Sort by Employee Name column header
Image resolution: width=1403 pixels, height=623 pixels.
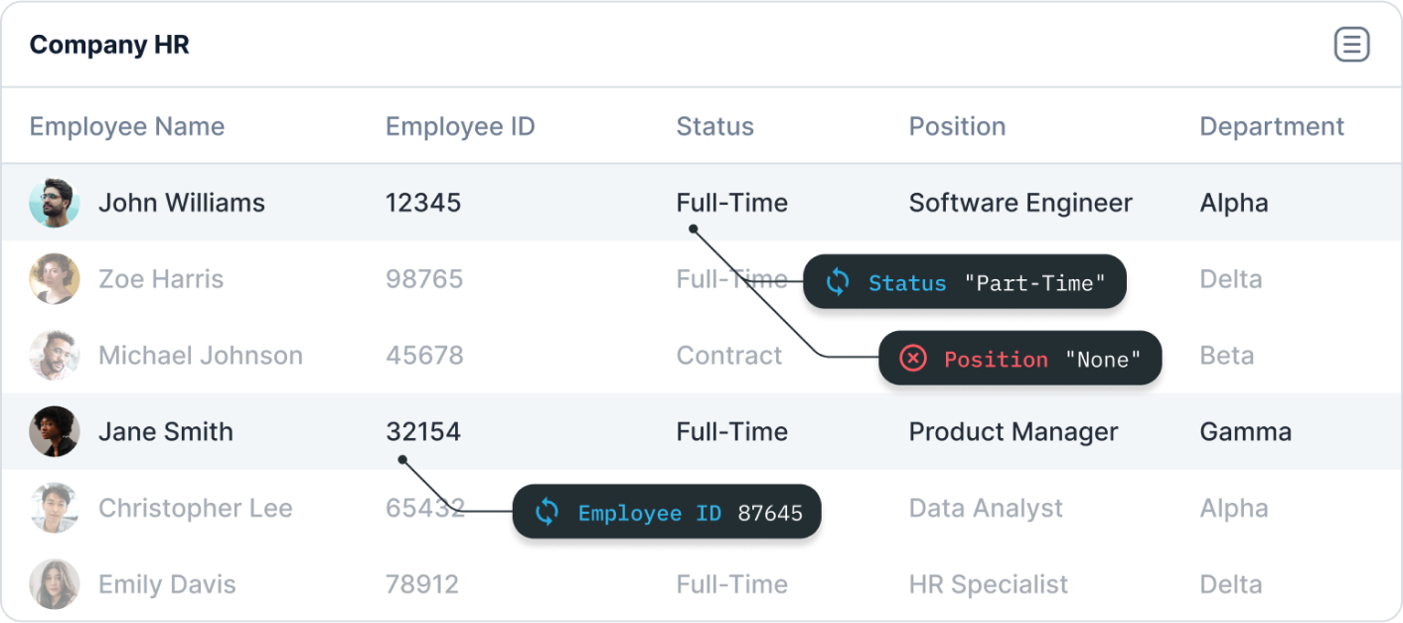127,126
